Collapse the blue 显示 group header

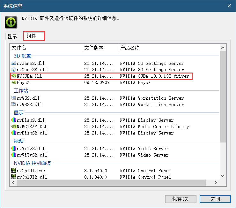[18, 113]
